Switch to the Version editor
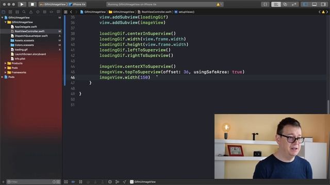 click(294, 4)
